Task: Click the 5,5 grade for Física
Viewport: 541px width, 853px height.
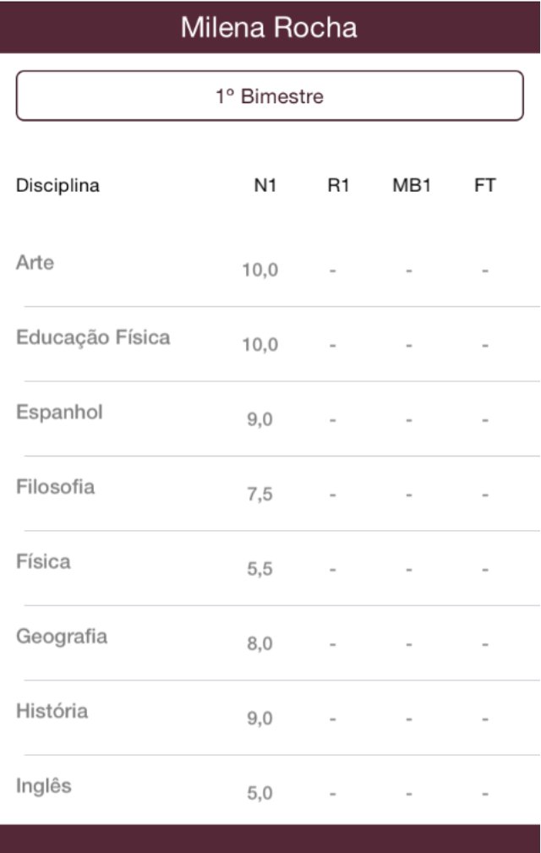Action: [x=260, y=570]
